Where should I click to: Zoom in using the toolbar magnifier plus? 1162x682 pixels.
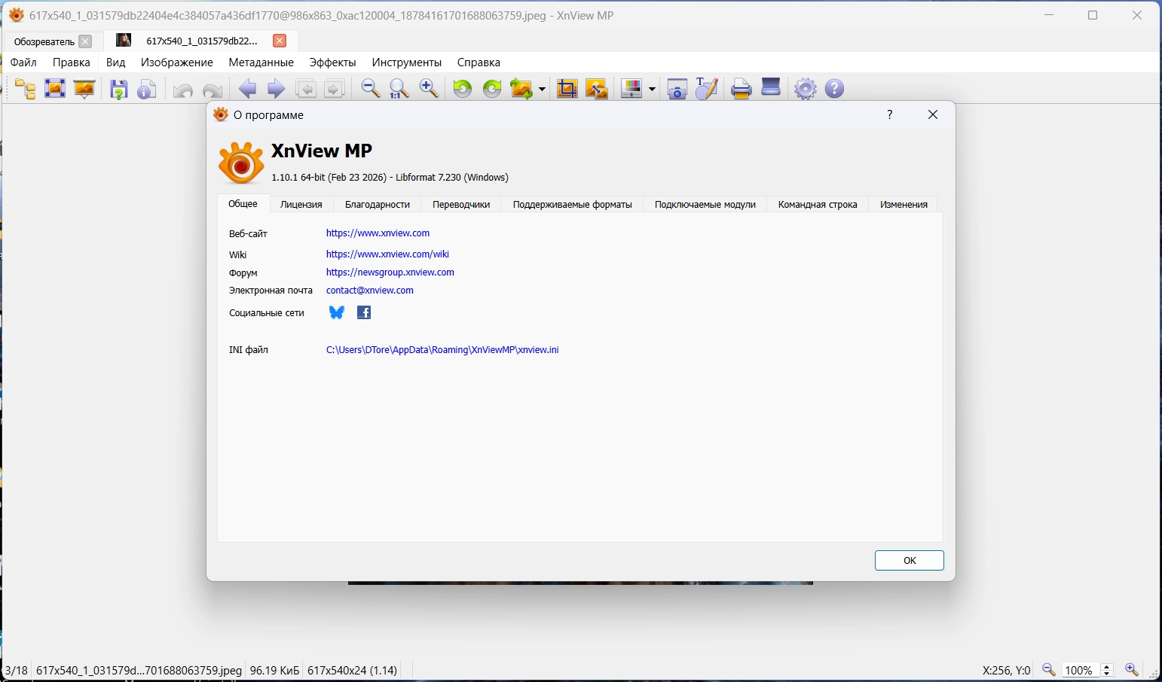(428, 89)
